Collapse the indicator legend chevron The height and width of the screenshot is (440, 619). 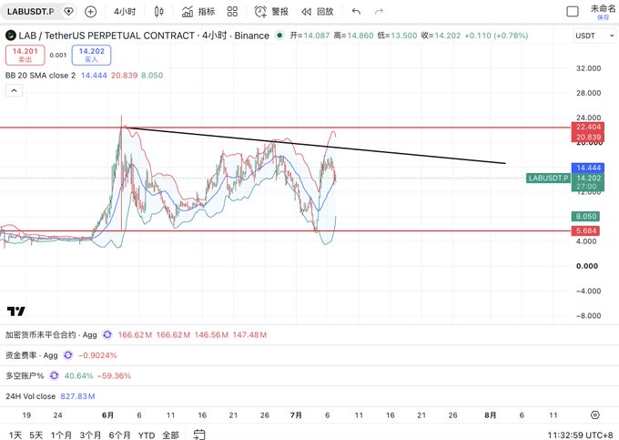tap(14, 90)
